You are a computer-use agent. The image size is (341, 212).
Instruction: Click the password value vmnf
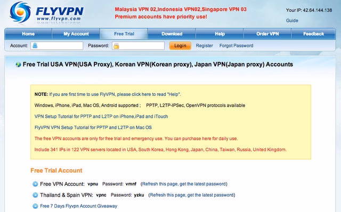(x=131, y=184)
